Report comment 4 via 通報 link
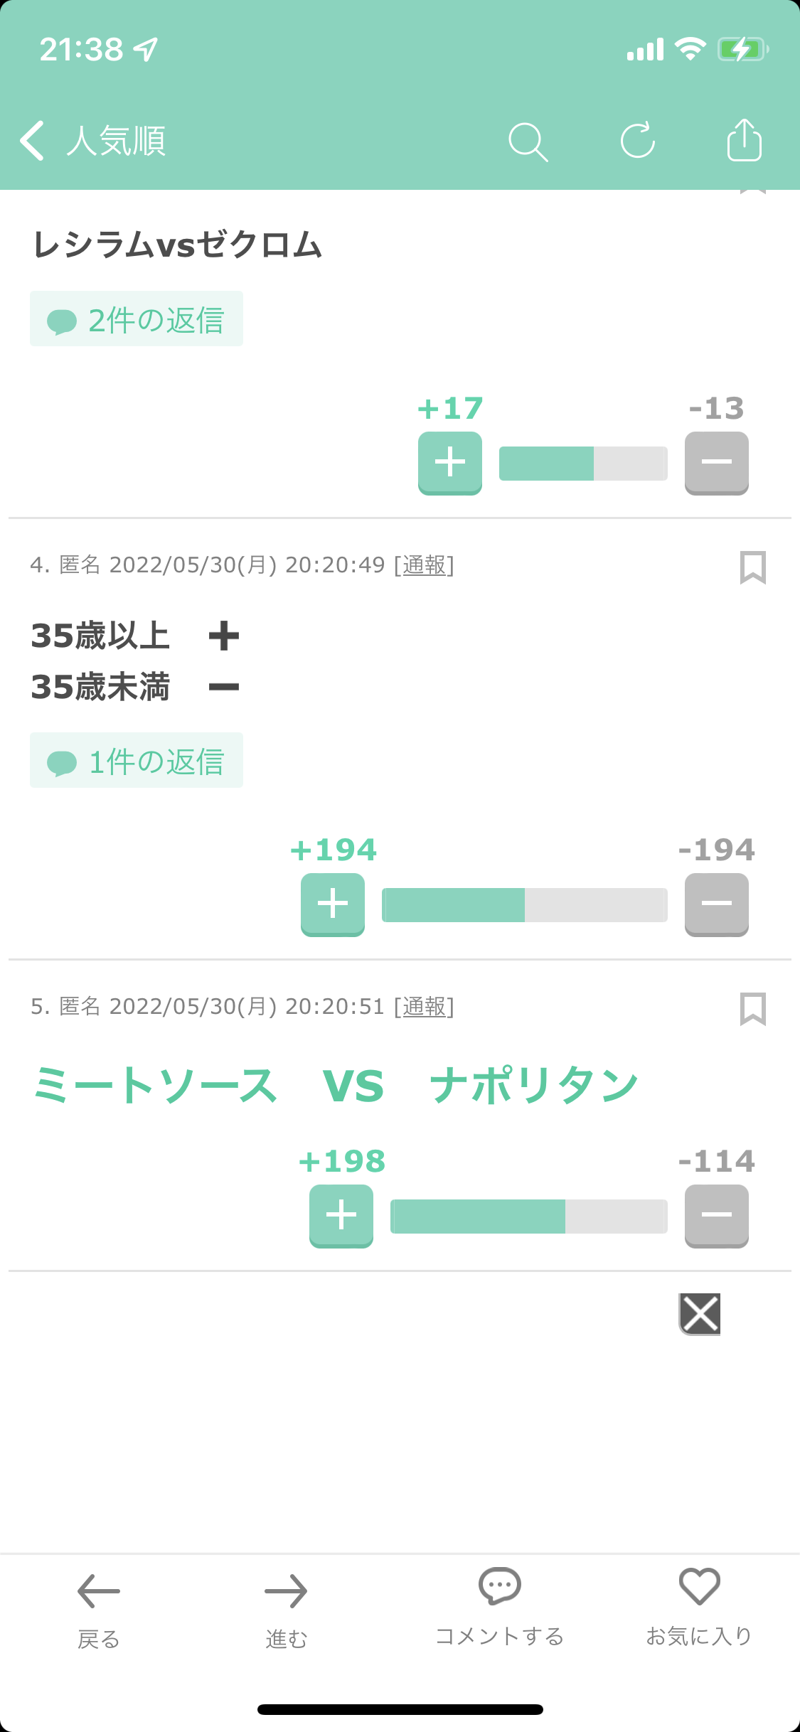 click(x=425, y=565)
